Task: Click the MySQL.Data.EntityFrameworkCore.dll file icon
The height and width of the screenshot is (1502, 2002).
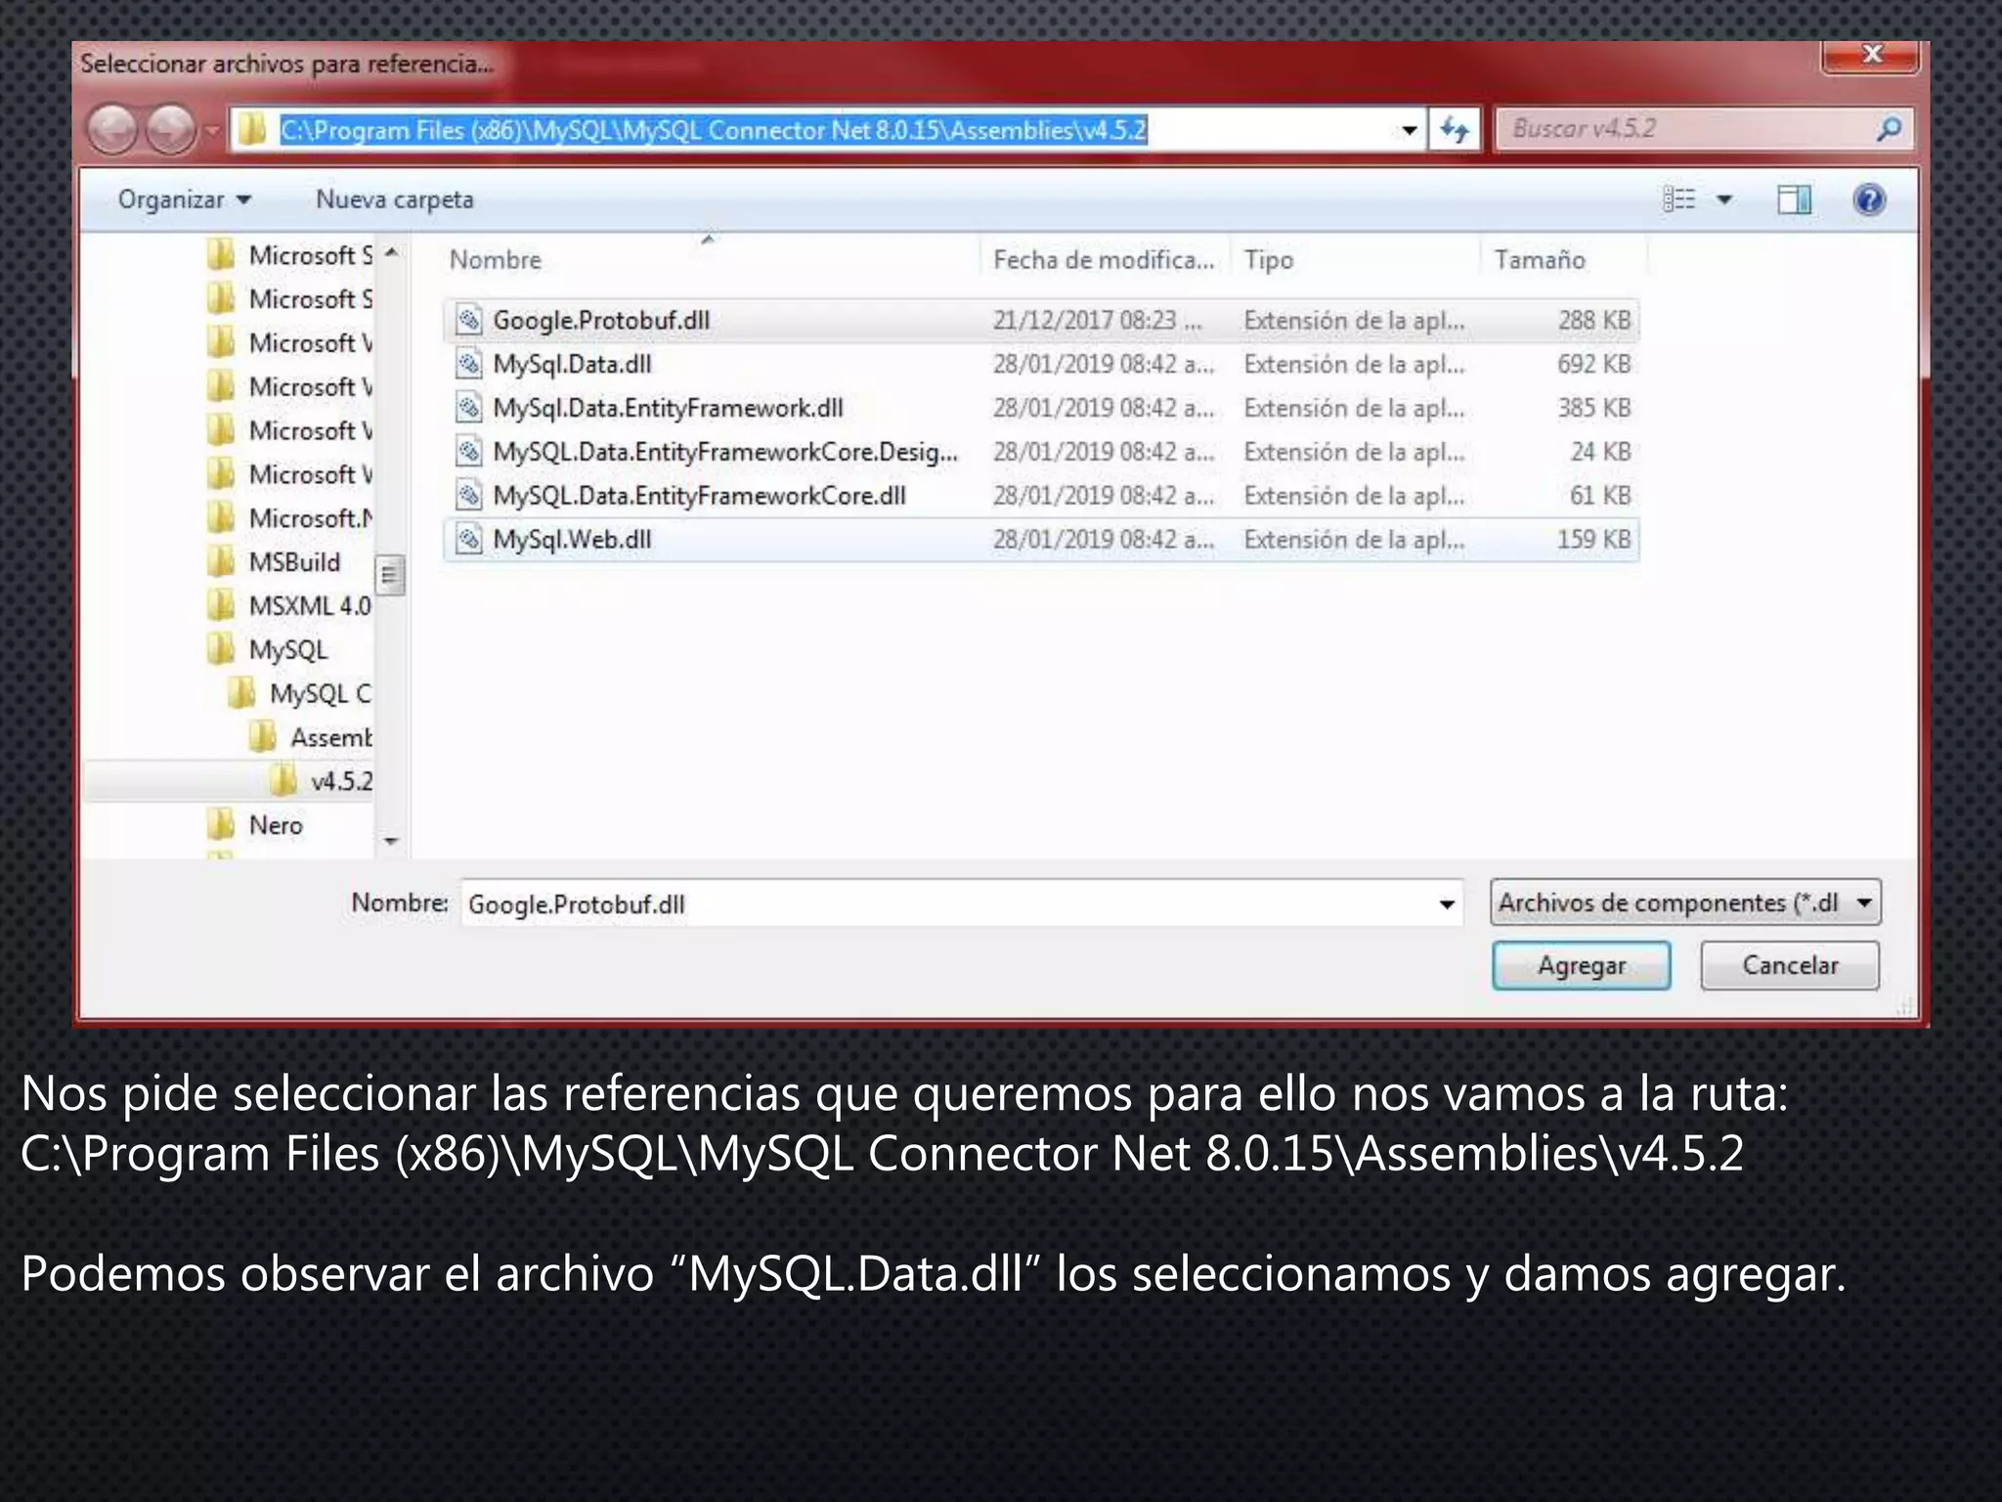Action: [x=469, y=496]
